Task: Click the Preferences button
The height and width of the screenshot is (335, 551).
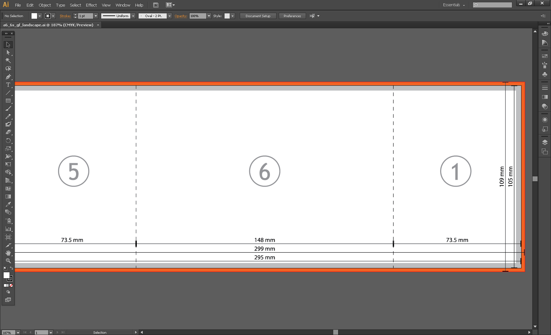Action: [x=292, y=16]
